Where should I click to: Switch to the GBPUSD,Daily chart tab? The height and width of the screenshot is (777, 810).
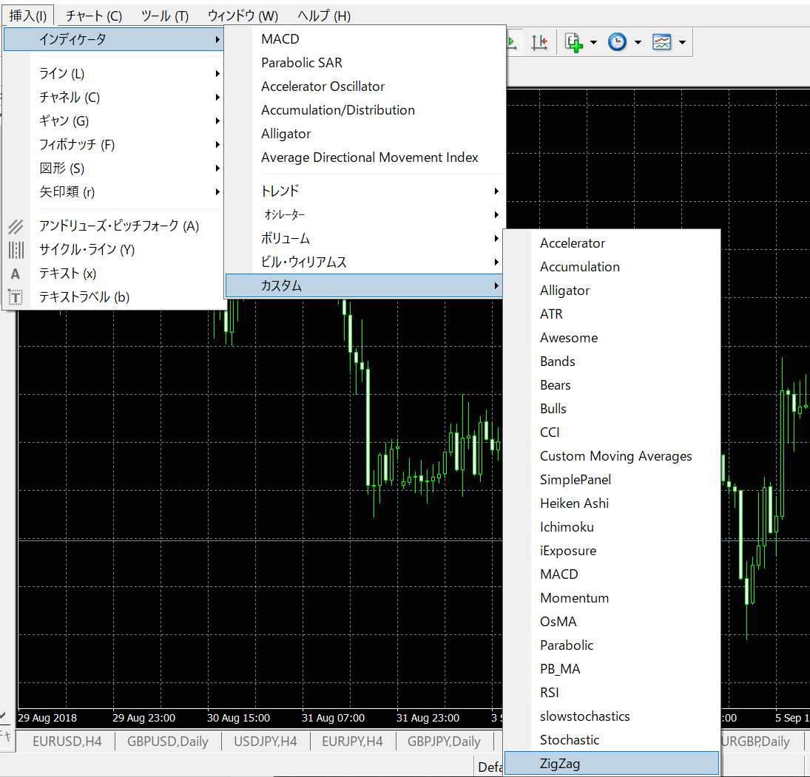167,741
